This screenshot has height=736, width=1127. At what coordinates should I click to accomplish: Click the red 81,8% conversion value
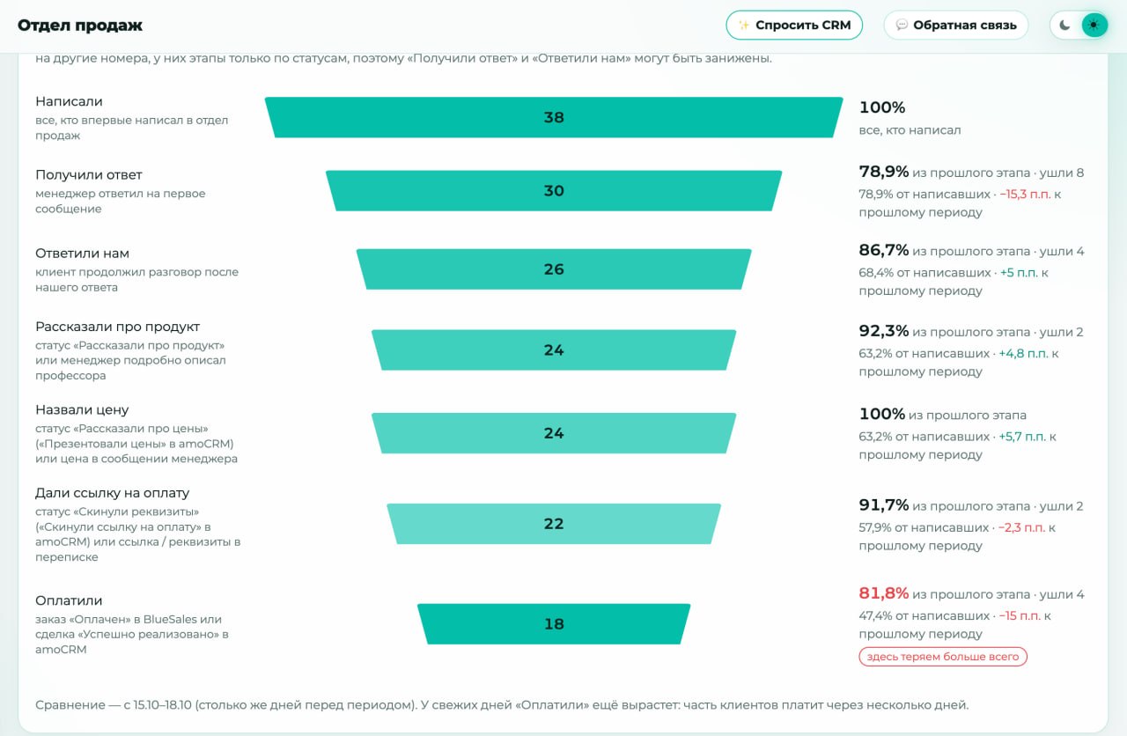tap(884, 593)
